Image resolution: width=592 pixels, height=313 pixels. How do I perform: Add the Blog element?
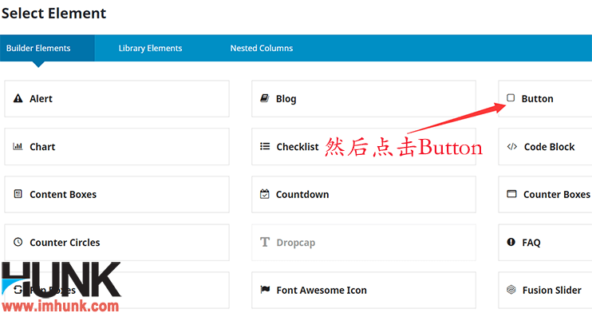click(364, 99)
